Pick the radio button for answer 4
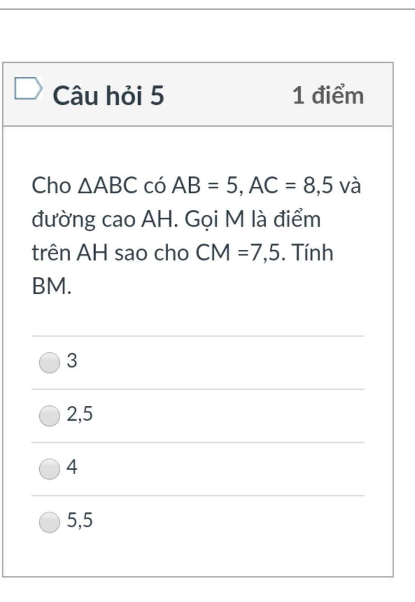 coord(49,469)
